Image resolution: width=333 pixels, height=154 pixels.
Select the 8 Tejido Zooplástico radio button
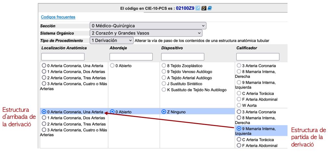tap(164, 66)
